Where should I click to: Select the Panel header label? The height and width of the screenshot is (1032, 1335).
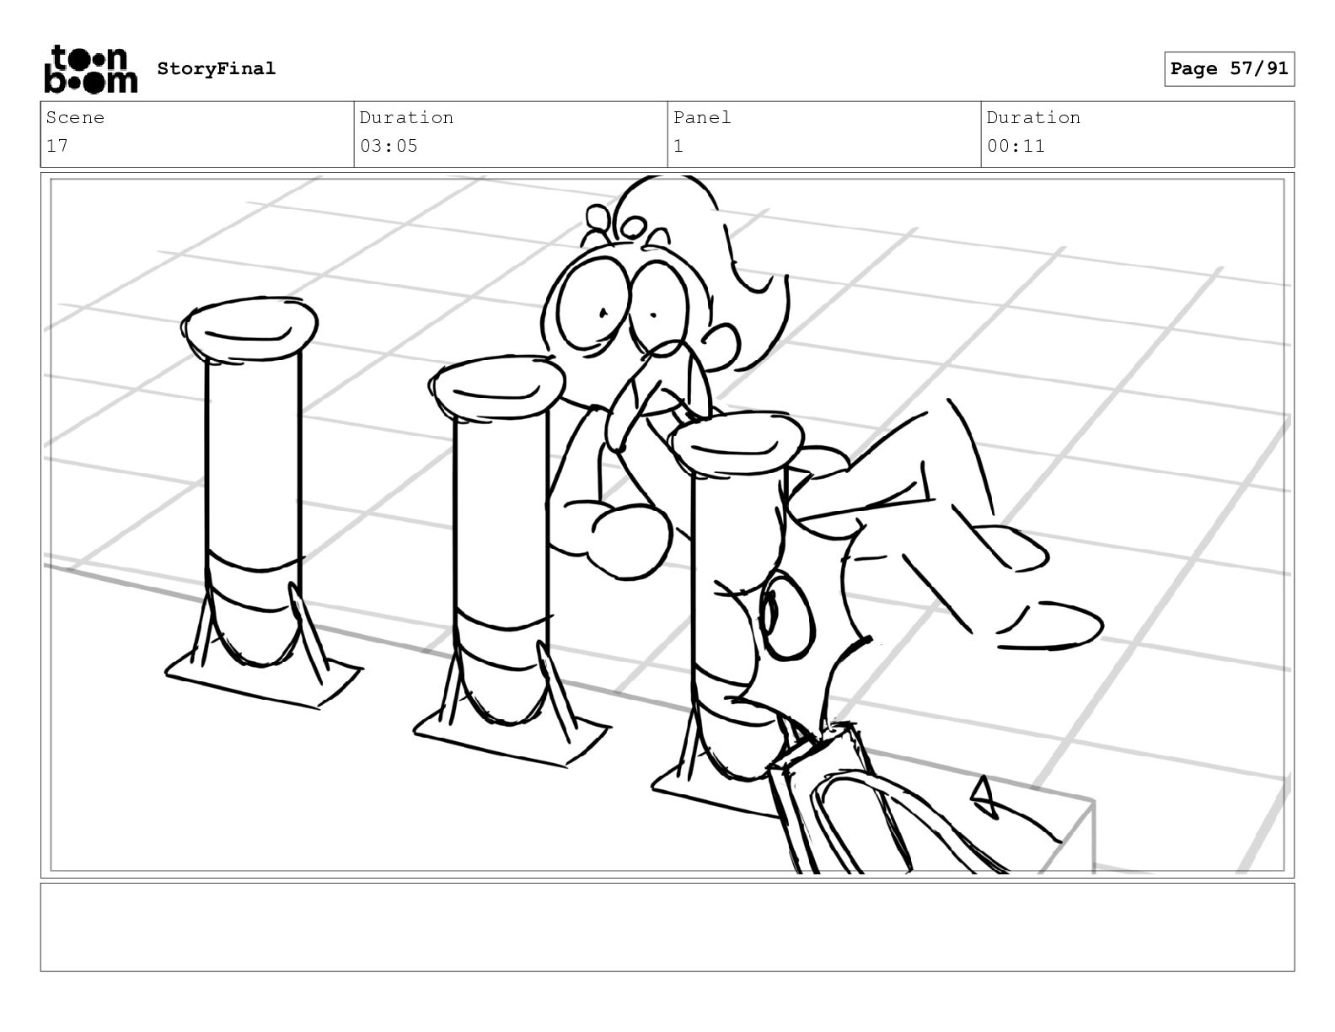702,118
